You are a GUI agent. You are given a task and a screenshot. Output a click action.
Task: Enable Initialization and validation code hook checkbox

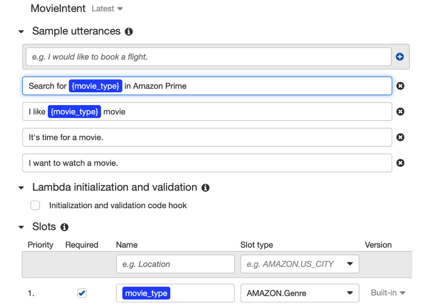pyautogui.click(x=35, y=205)
